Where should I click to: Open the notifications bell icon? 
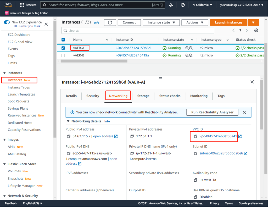point(171,5)
